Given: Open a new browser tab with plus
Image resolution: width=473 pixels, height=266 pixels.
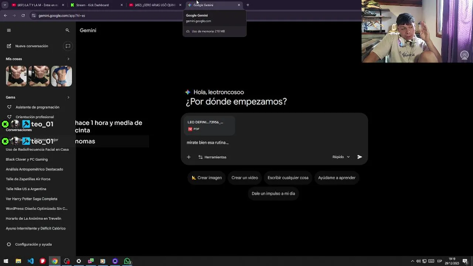Looking at the screenshot, I should pos(248,5).
